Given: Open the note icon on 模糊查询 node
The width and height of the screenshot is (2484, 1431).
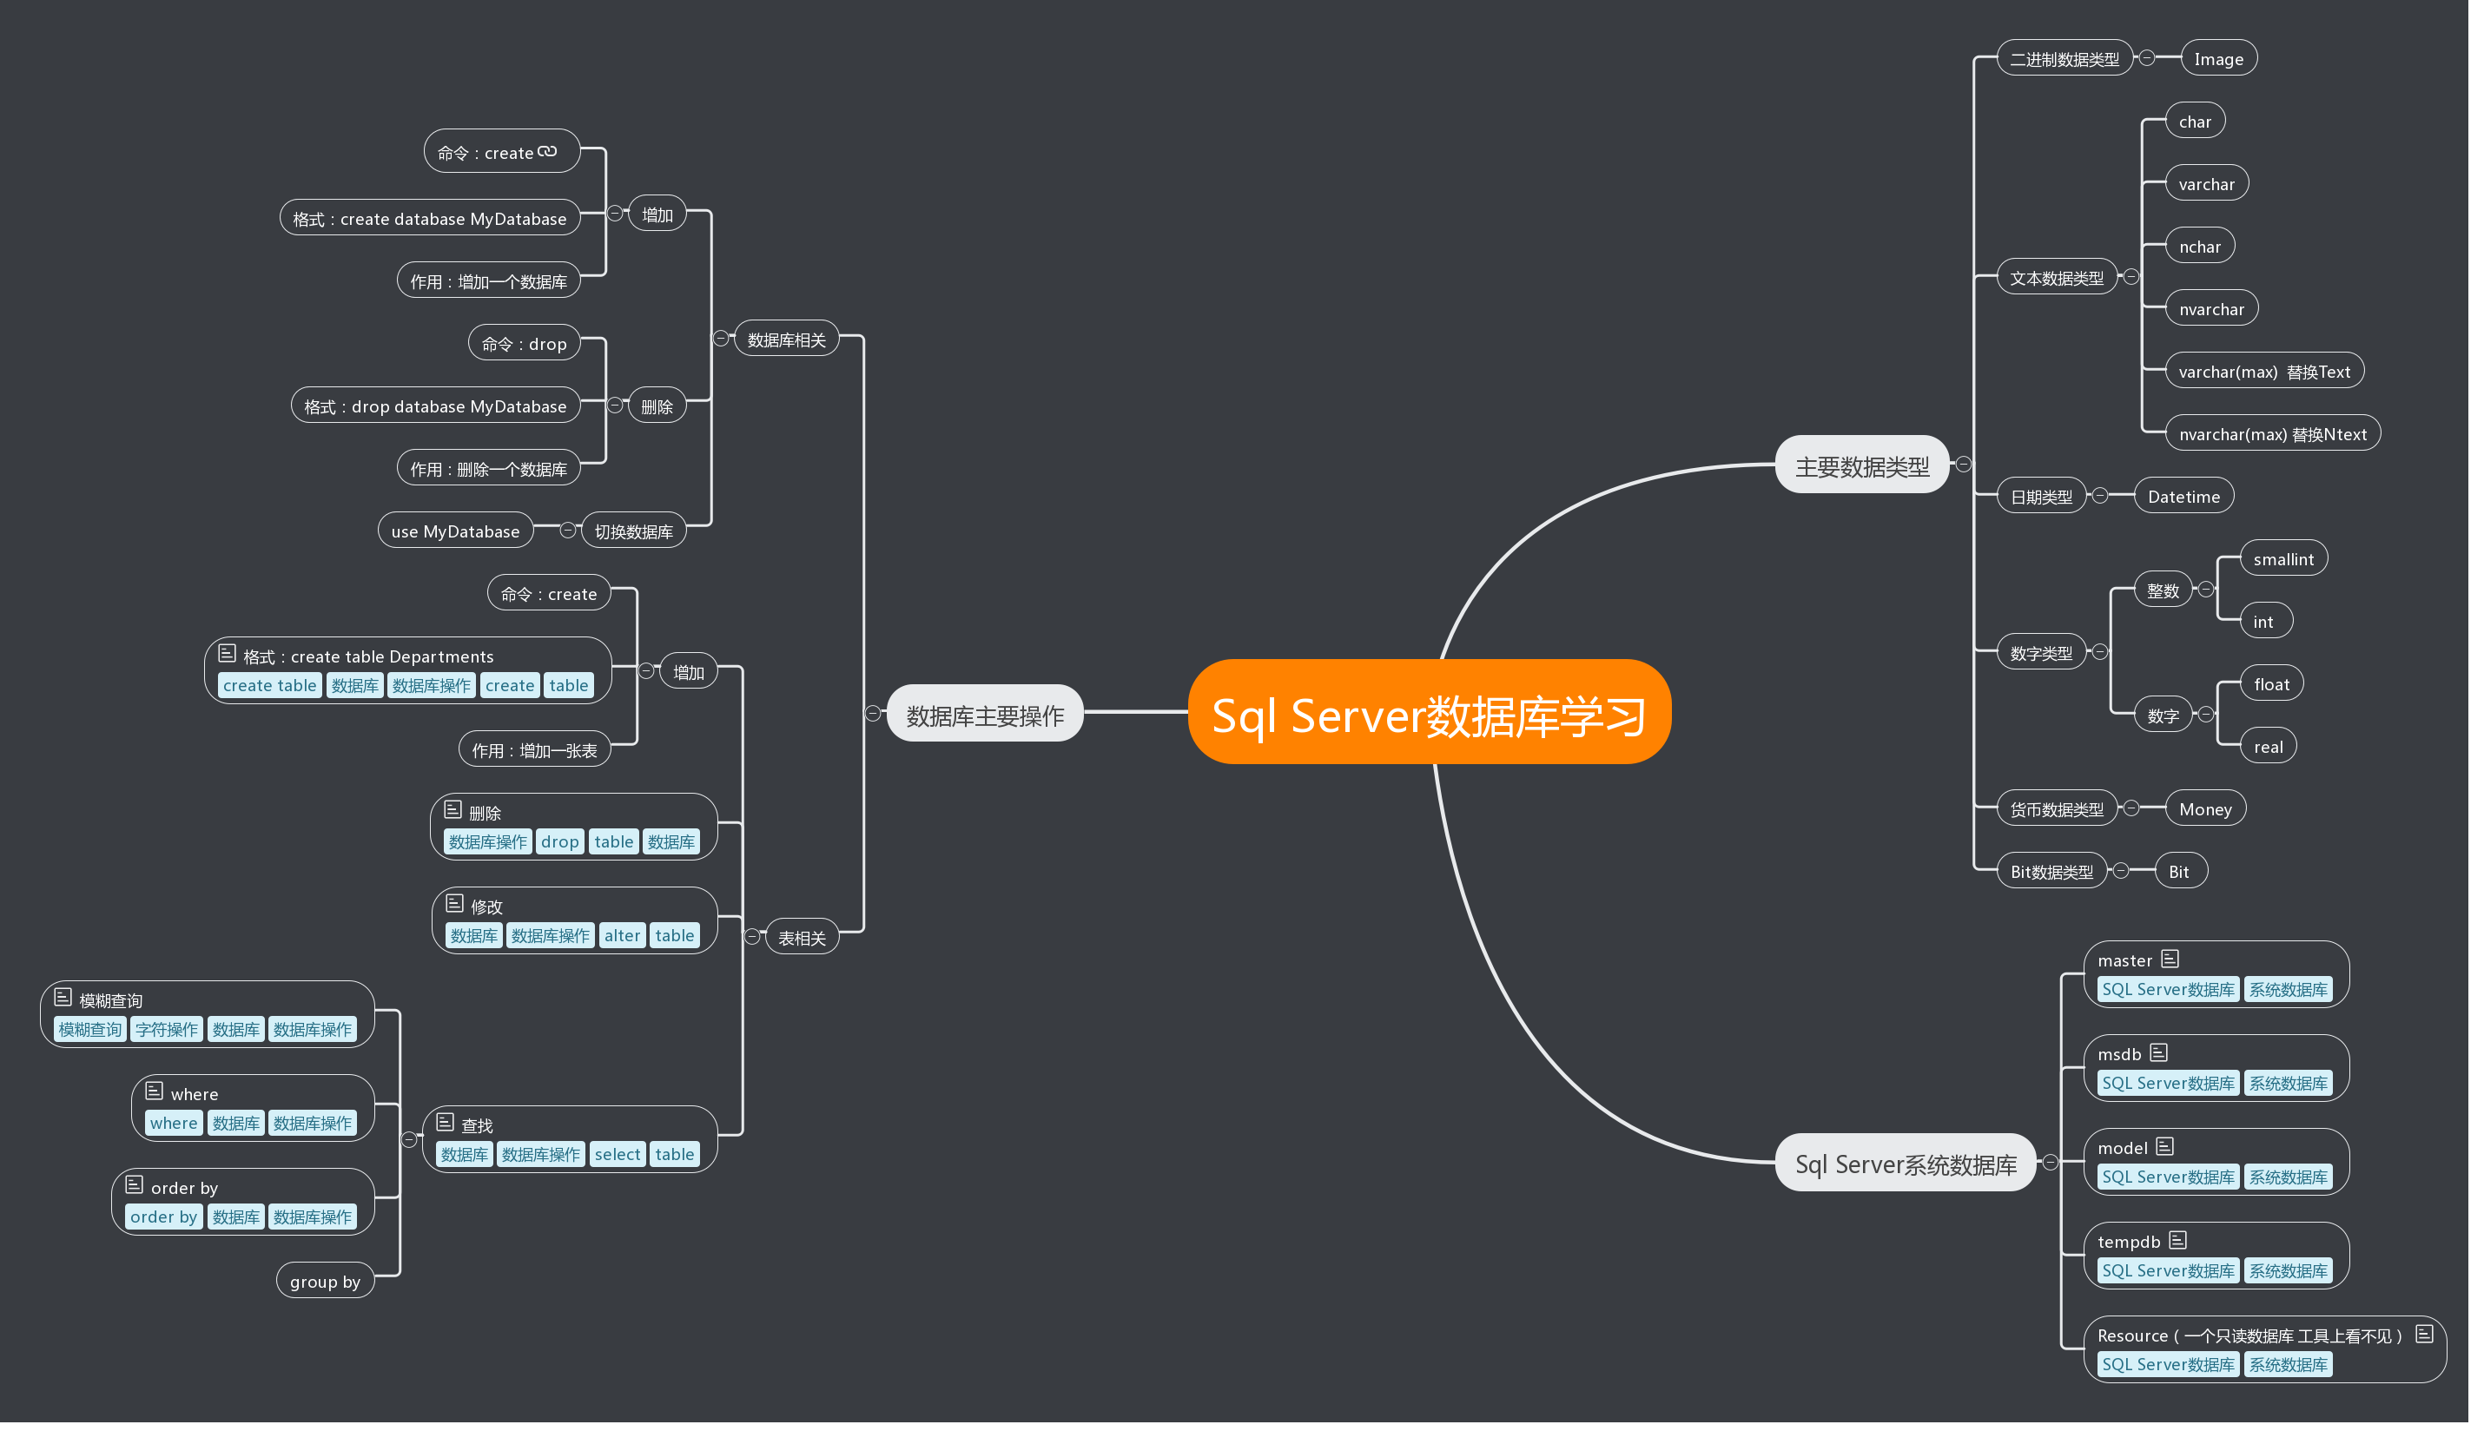Looking at the screenshot, I should tap(63, 998).
